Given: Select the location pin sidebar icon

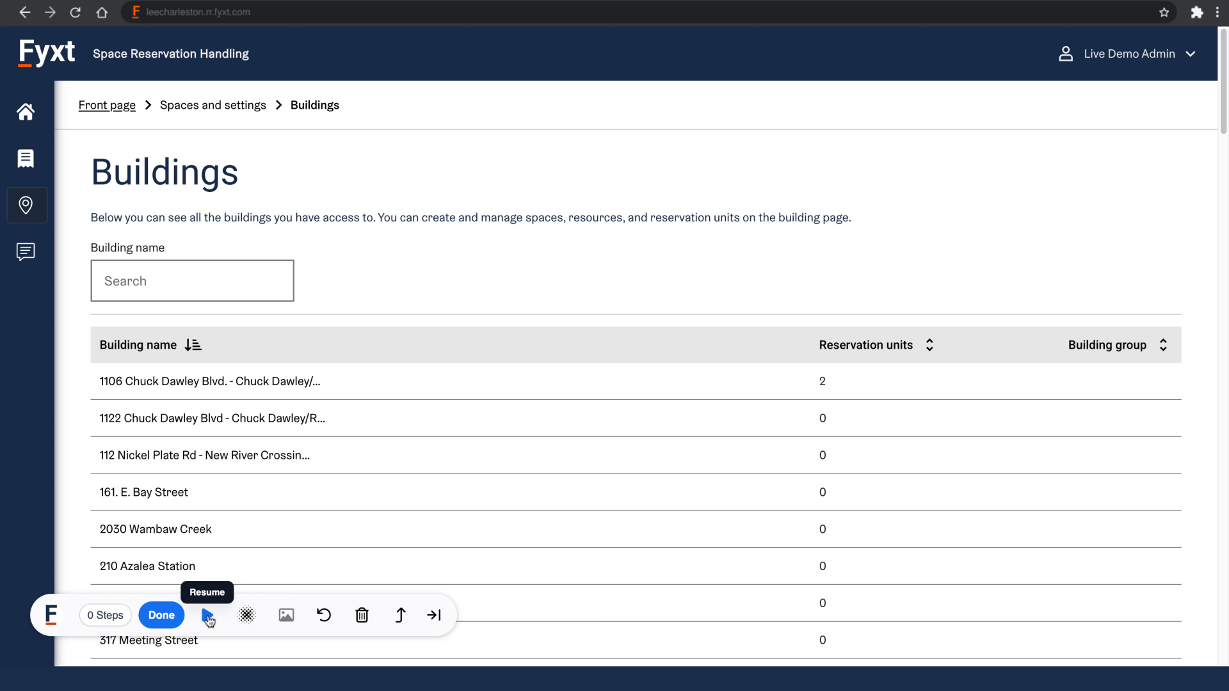Looking at the screenshot, I should tap(26, 205).
